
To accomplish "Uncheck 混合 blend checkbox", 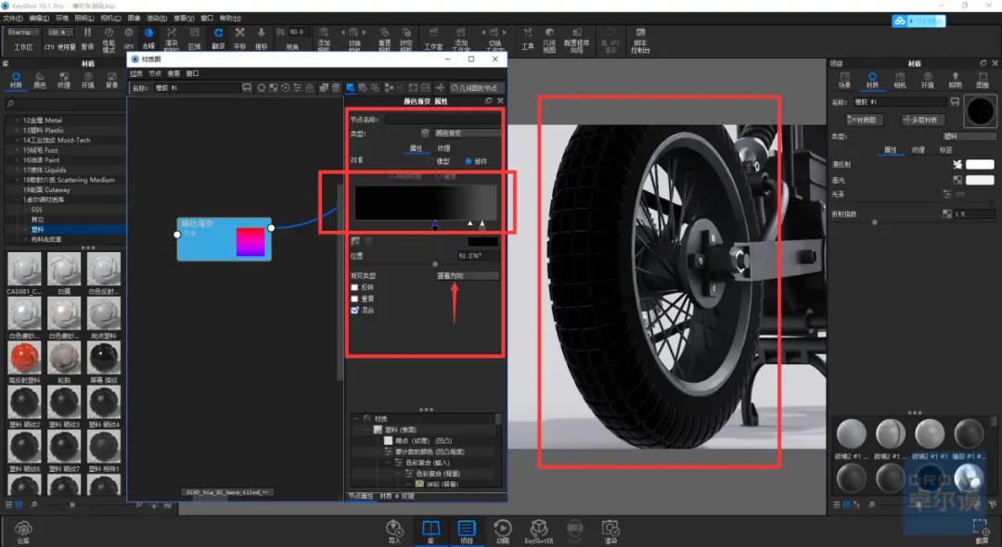I will pos(354,311).
